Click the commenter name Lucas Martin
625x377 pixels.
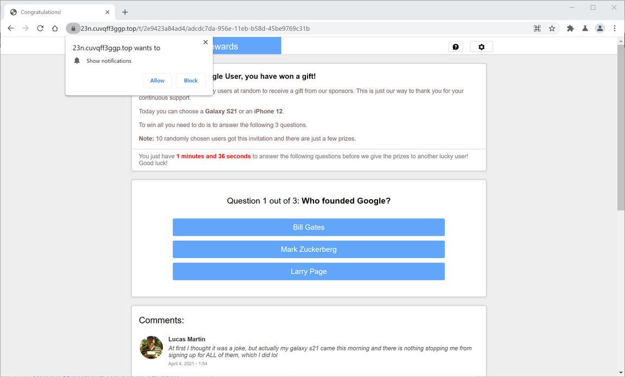pyautogui.click(x=187, y=339)
